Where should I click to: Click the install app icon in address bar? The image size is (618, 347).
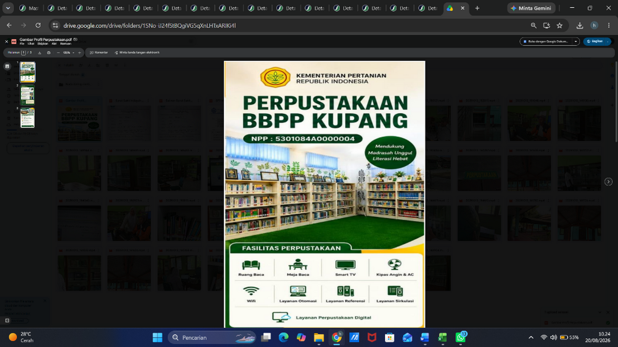click(x=546, y=25)
